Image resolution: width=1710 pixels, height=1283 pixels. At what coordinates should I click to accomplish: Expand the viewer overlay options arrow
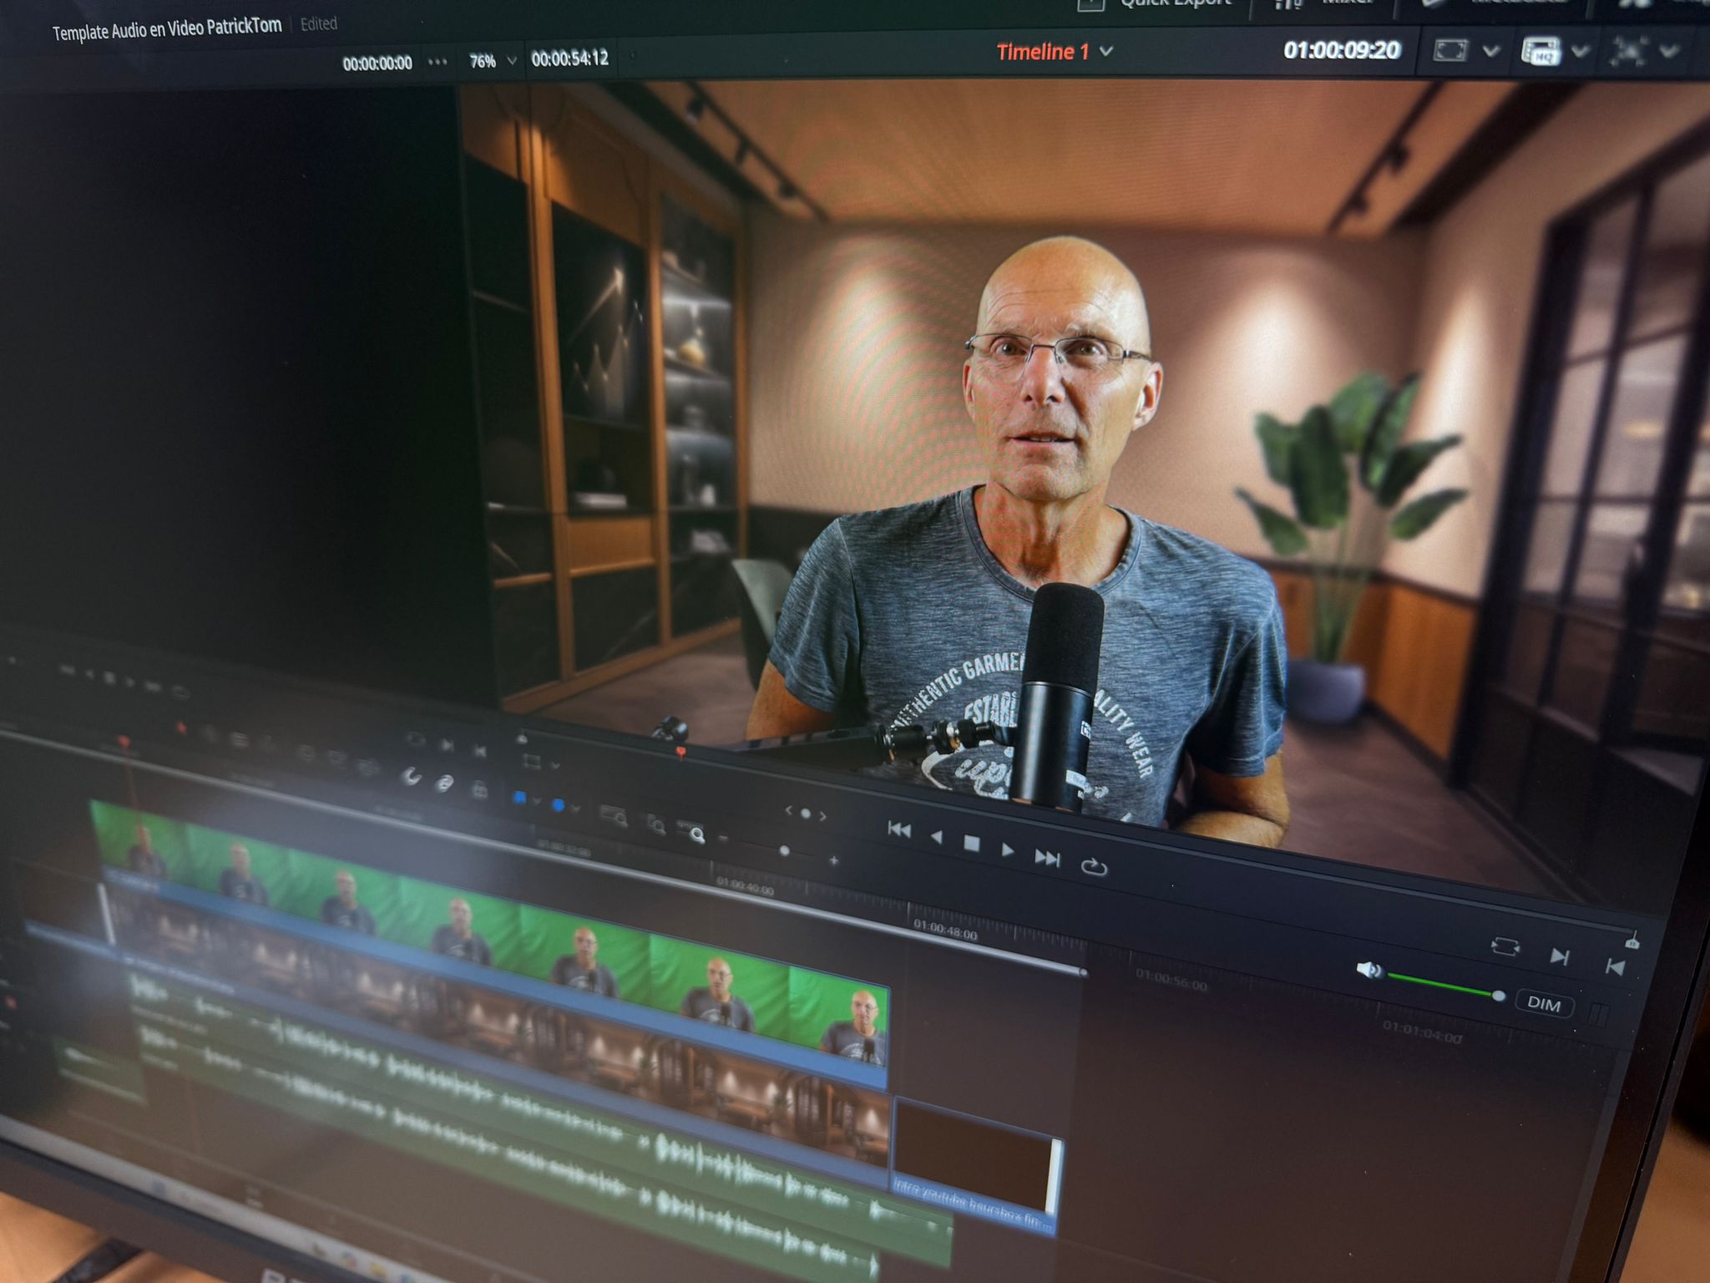pos(1490,52)
